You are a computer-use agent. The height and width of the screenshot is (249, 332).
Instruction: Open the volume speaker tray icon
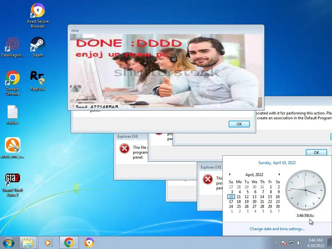tap(299, 243)
